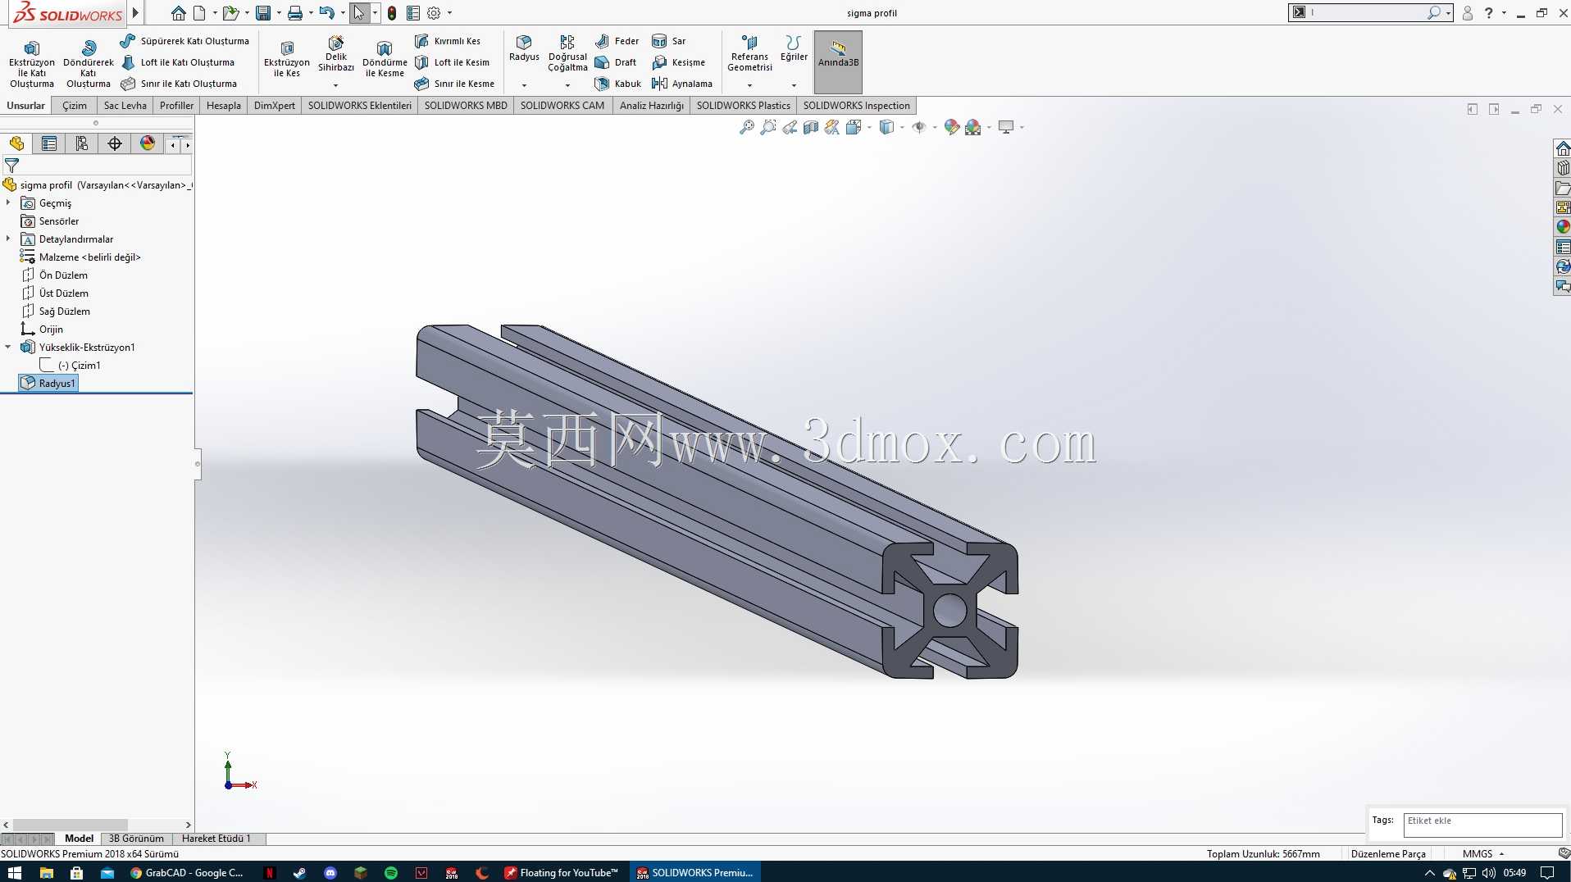Click Zoom to Fit icon in view toolbar
Viewport: 1571px width, 882px height.
tap(746, 127)
